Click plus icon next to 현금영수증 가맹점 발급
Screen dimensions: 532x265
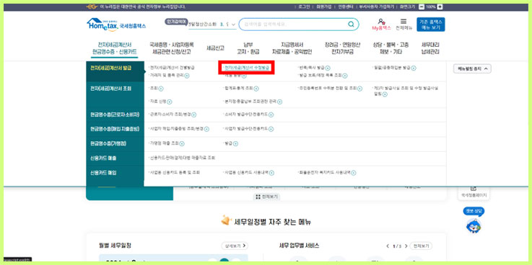click(235, 144)
